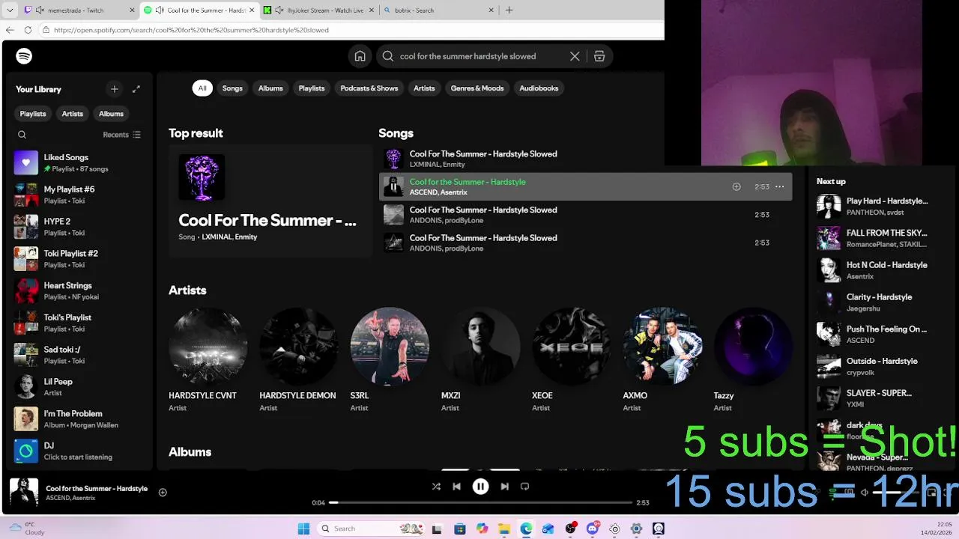Image resolution: width=959 pixels, height=539 pixels.
Task: Toggle repeat mode
Action: 524,487
